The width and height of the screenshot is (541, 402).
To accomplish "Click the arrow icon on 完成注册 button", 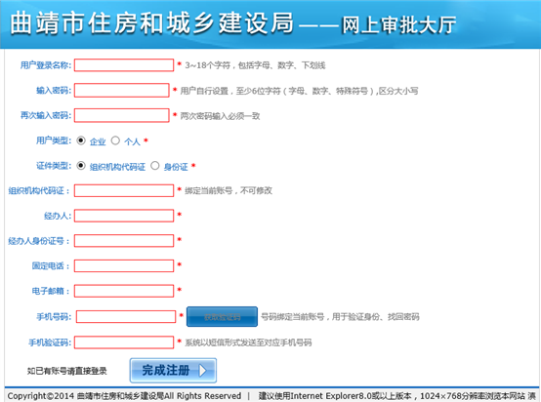I will pyautogui.click(x=202, y=371).
